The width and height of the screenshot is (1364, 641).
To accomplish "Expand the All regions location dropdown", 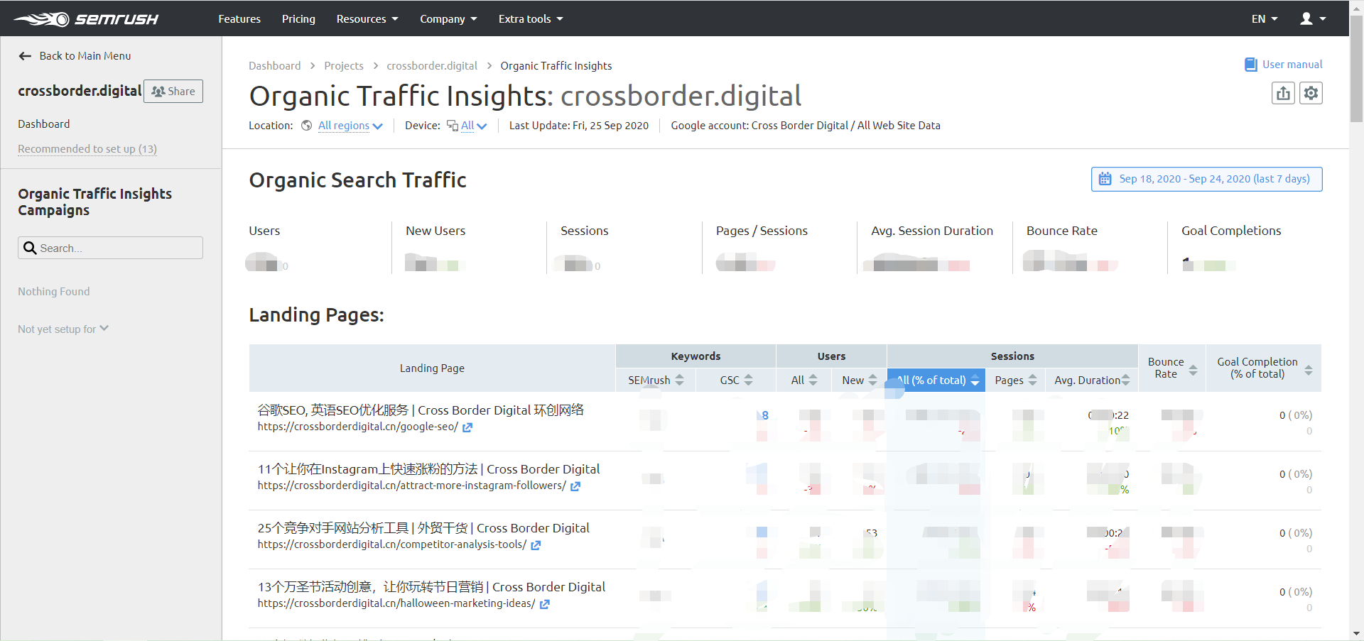I will click(350, 126).
